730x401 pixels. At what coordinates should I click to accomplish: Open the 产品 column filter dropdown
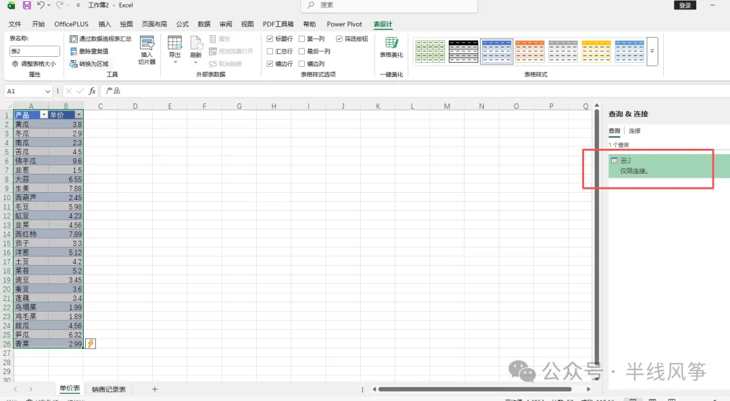tap(44, 114)
